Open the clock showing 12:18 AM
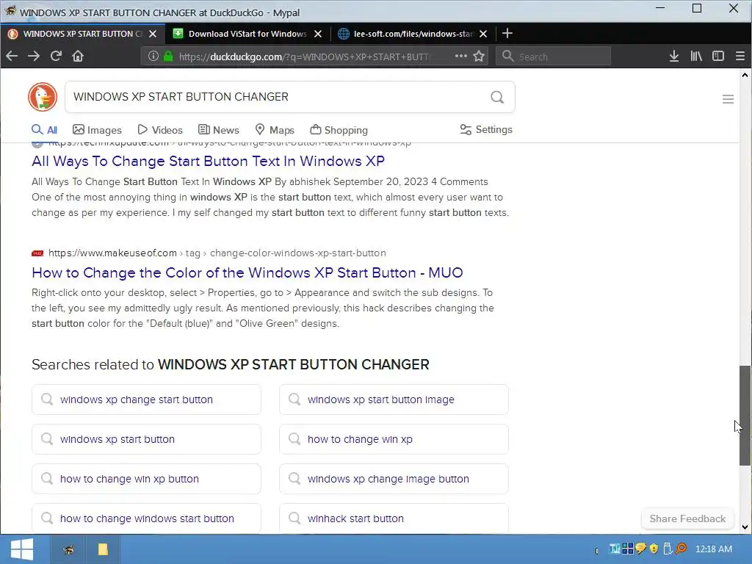Image resolution: width=752 pixels, height=564 pixels. pyautogui.click(x=714, y=549)
